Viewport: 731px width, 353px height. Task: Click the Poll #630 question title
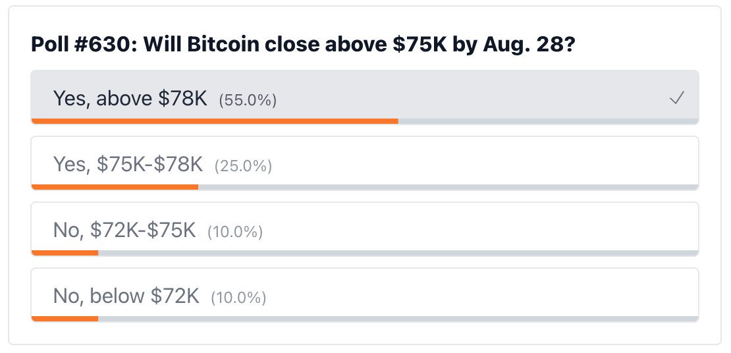click(x=302, y=44)
